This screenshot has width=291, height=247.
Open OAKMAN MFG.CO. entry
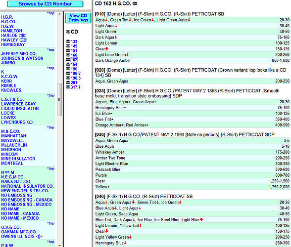click(x=19, y=232)
